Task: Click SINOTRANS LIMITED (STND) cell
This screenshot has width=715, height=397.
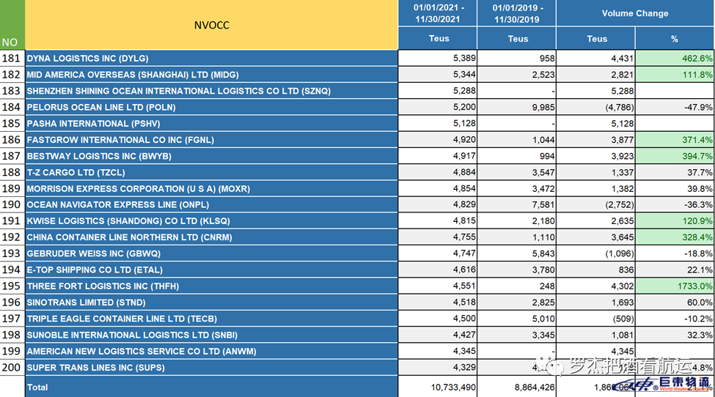Action: pyautogui.click(x=212, y=303)
